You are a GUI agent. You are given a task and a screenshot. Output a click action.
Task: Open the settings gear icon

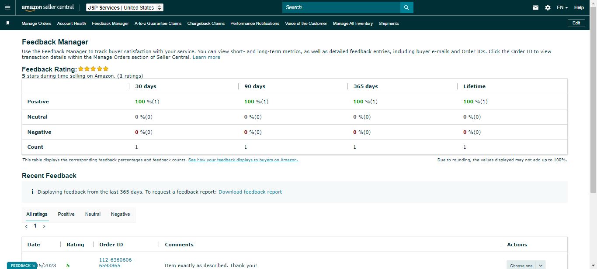click(548, 7)
